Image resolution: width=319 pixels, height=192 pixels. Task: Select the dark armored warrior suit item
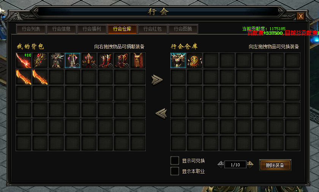(56, 60)
